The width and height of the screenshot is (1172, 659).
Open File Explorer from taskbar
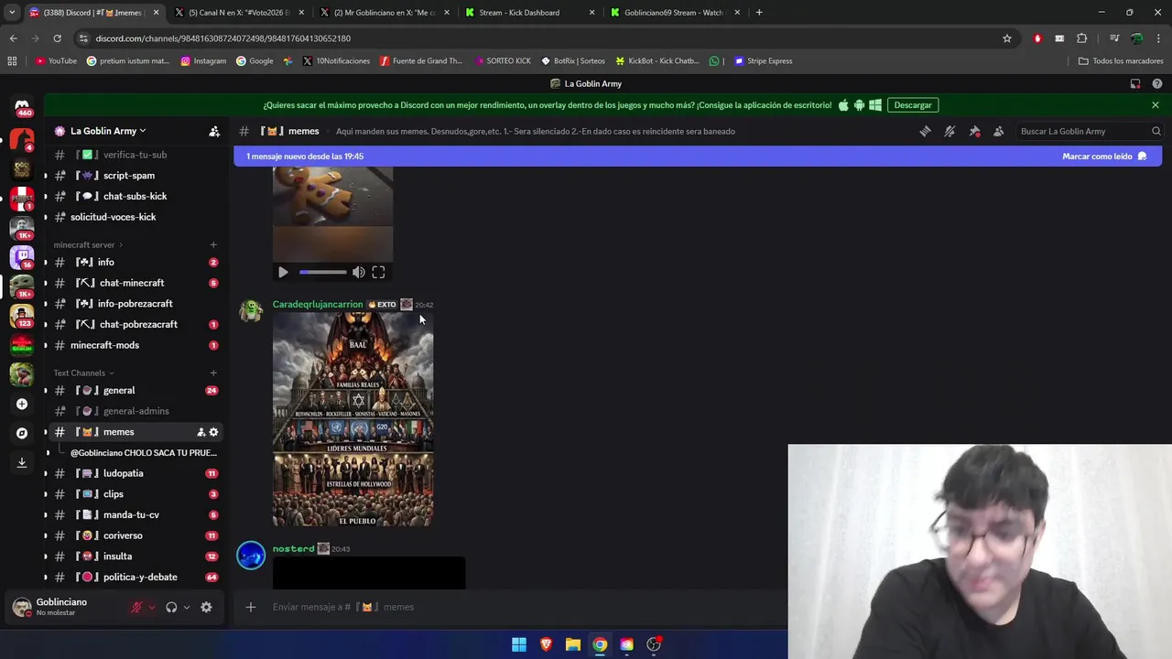(573, 644)
